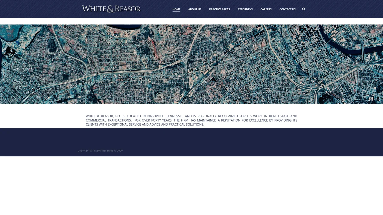
Task: Open the About Us page
Action: pyautogui.click(x=194, y=9)
